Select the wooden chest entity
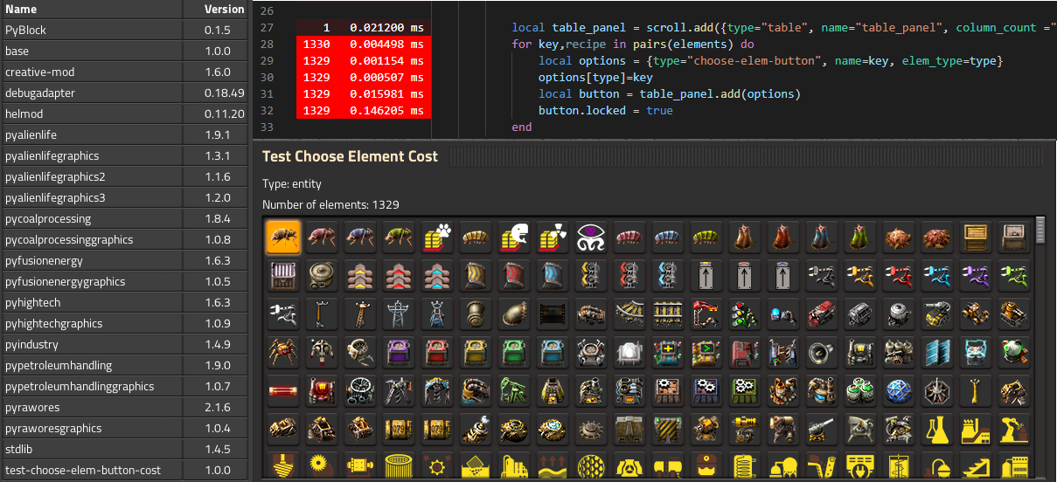Screen dimensions: 1057x482 (x=975, y=236)
